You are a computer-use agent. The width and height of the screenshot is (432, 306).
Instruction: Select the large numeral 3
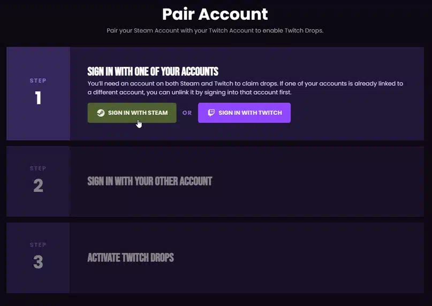tap(38, 262)
